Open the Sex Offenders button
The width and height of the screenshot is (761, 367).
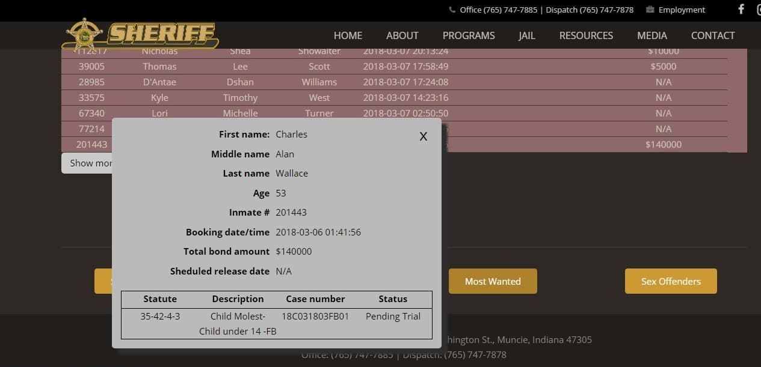coord(671,281)
